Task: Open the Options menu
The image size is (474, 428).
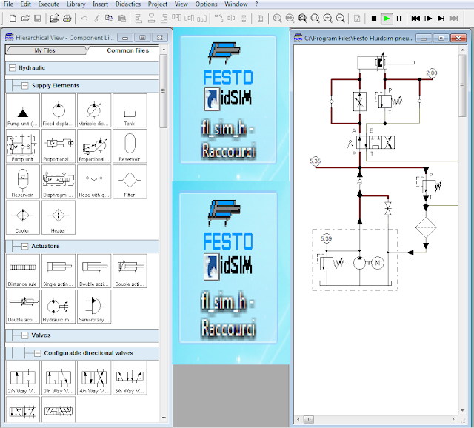Action: [x=206, y=4]
